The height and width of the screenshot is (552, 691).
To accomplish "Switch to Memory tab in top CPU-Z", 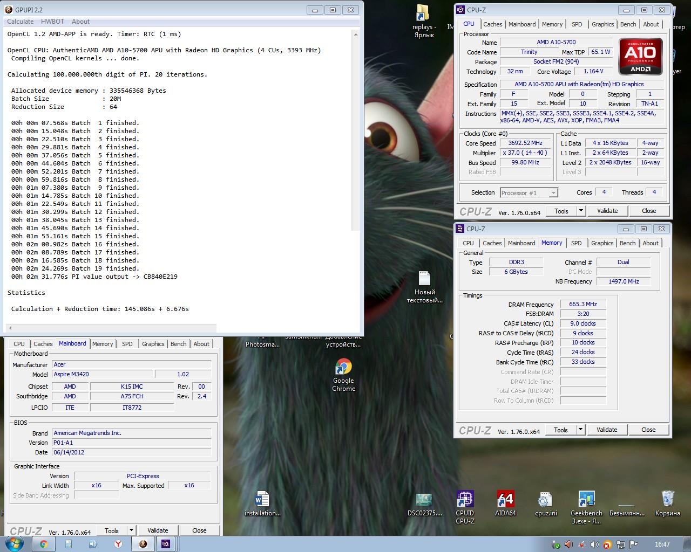I will pyautogui.click(x=552, y=24).
